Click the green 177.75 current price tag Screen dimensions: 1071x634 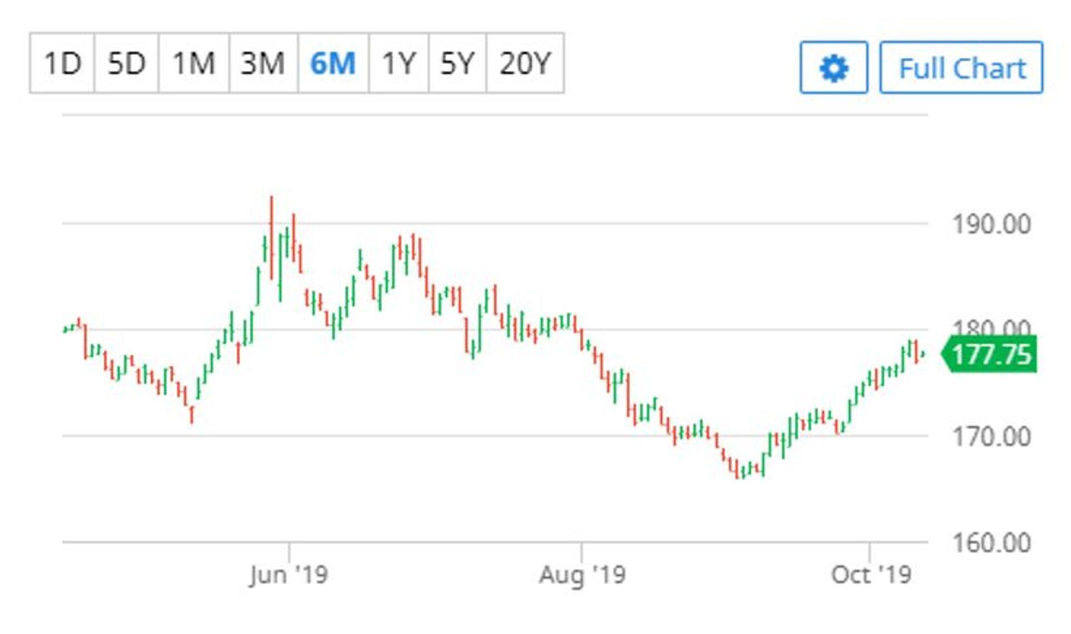[x=990, y=355]
